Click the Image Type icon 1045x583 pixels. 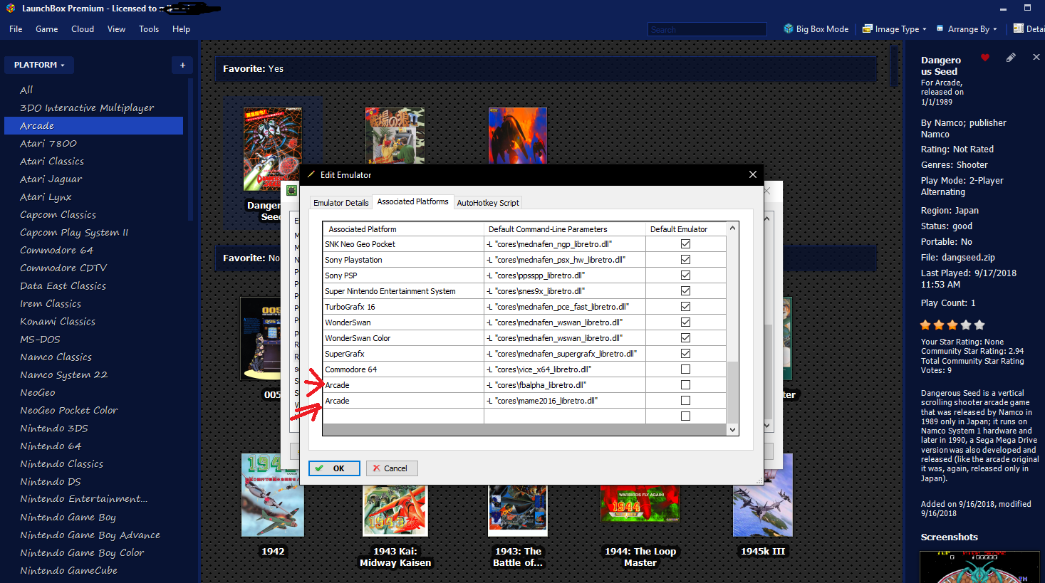tap(867, 28)
